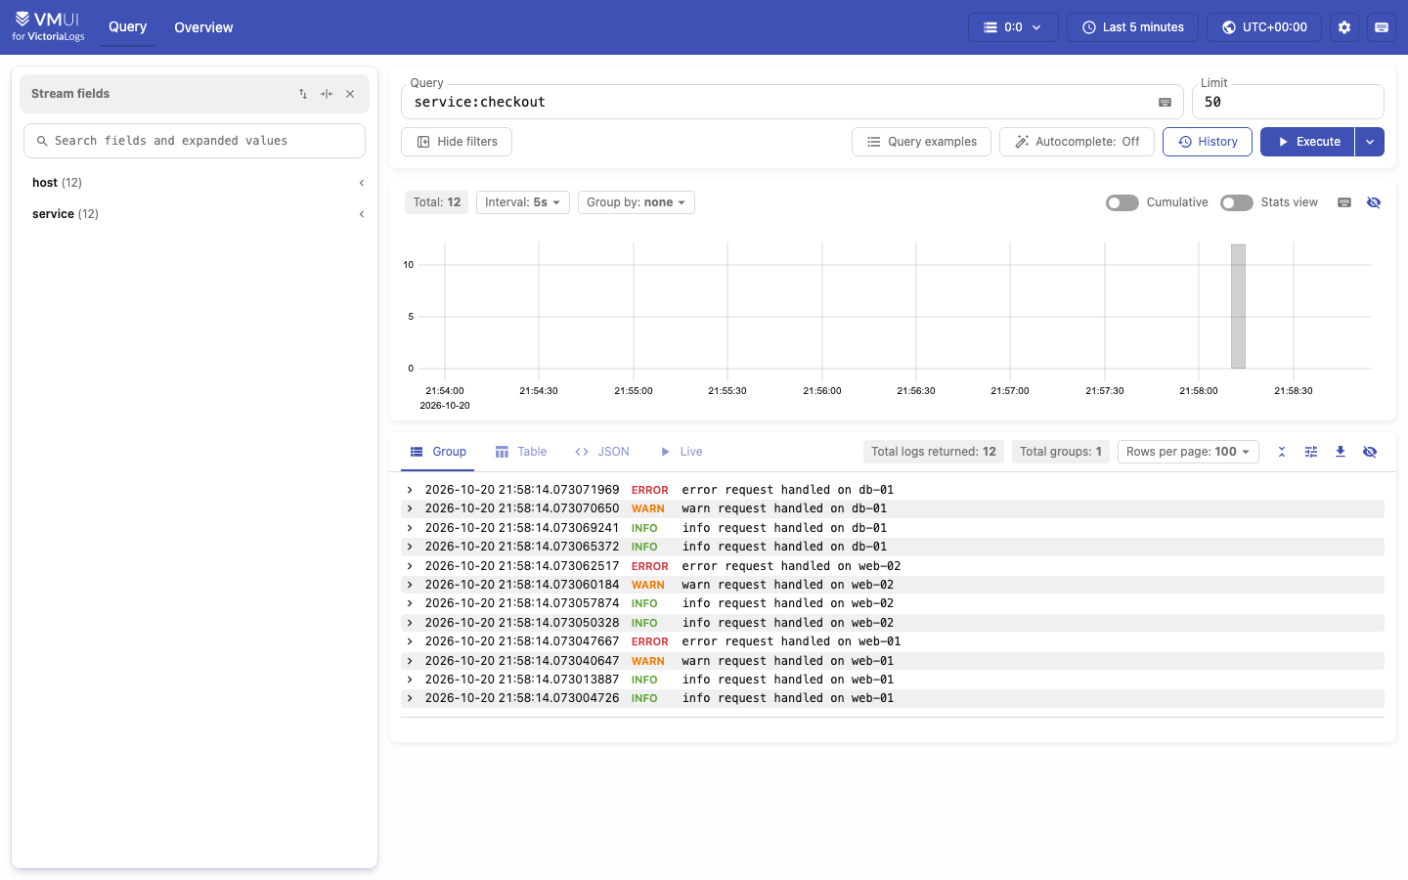Toggle the Cumulative switch
Viewport: 1408px width, 880px height.
(x=1122, y=202)
